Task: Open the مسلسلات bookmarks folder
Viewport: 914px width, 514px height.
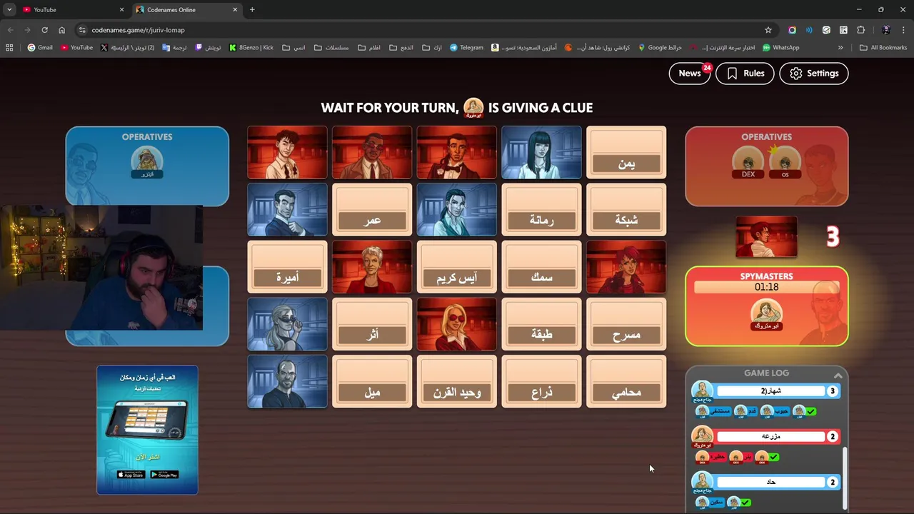Action: 331,48
